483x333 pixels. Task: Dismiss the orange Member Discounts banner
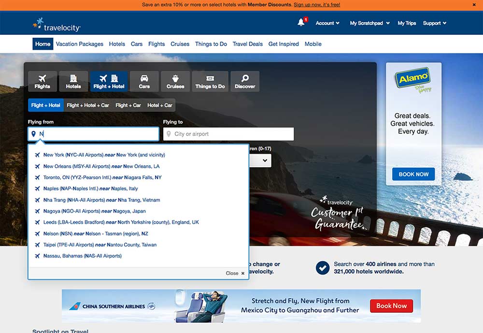pyautogui.click(x=474, y=5)
